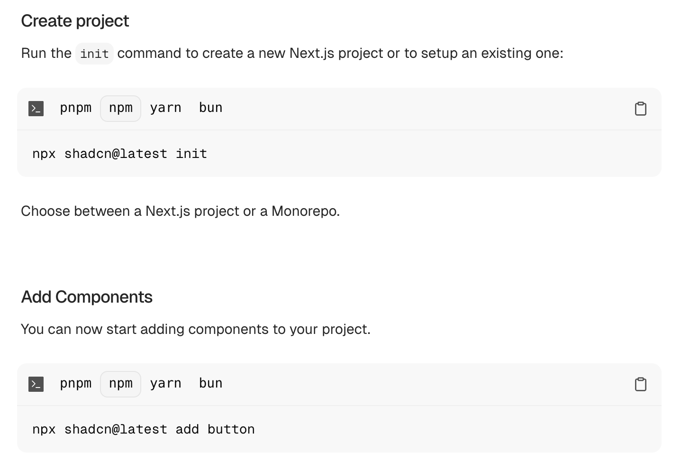Click 'You can now start adding components' text
Image resolution: width=690 pixels, height=462 pixels.
(x=196, y=329)
